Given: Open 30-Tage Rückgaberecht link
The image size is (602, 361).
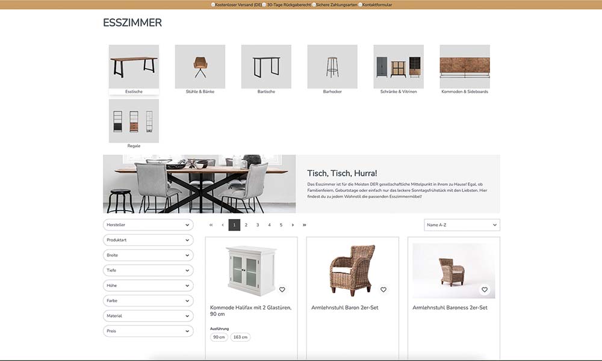Looking at the screenshot, I should pyautogui.click(x=289, y=5).
